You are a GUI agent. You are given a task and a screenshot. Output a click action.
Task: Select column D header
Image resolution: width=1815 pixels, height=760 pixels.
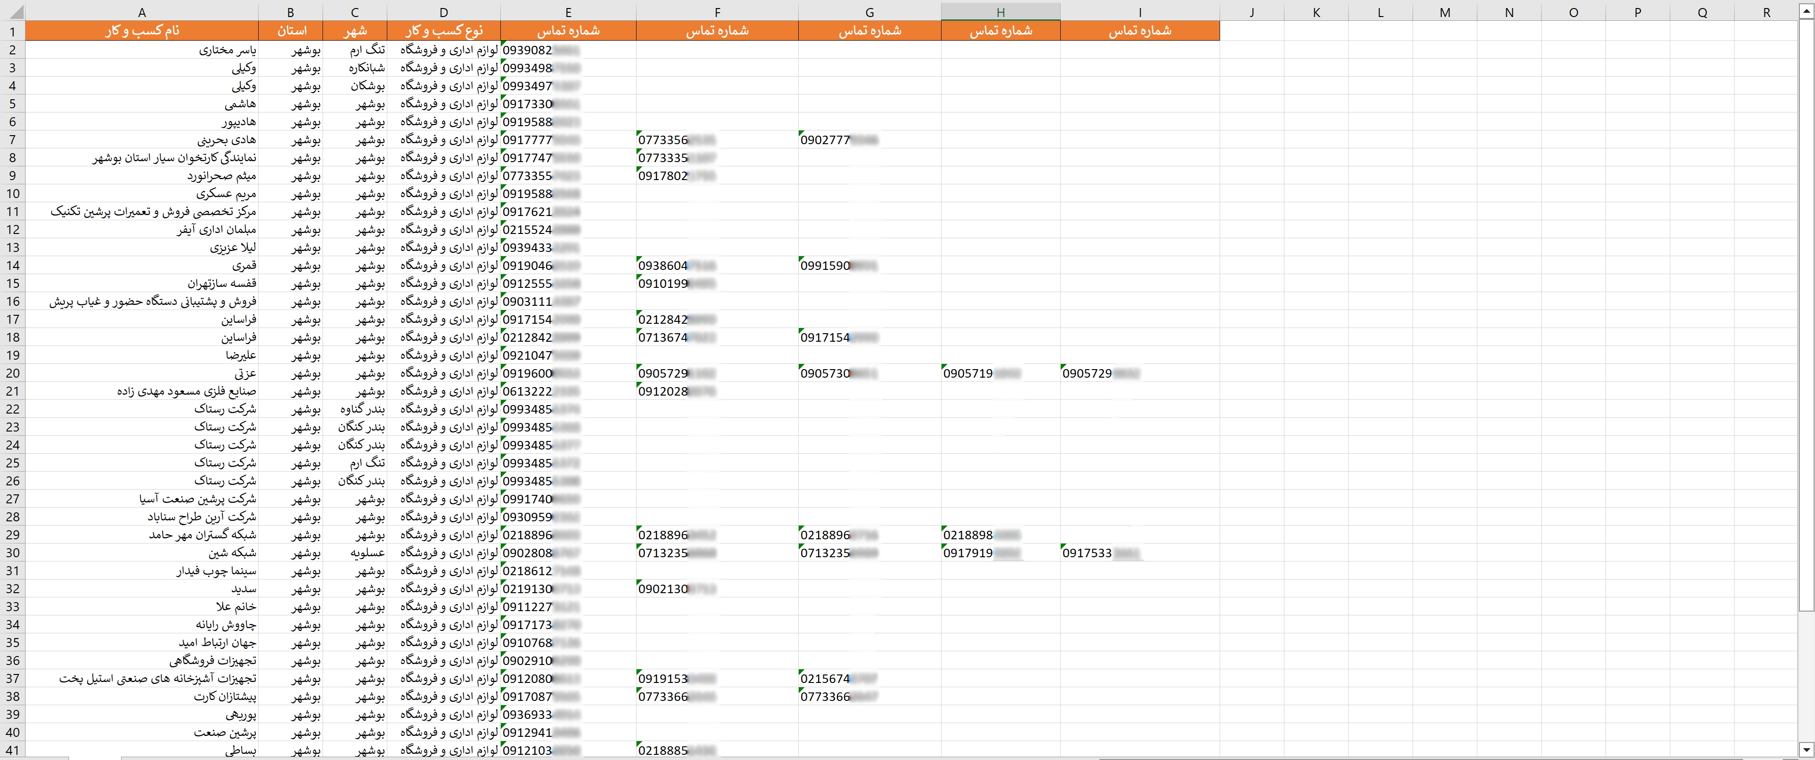coord(443,12)
